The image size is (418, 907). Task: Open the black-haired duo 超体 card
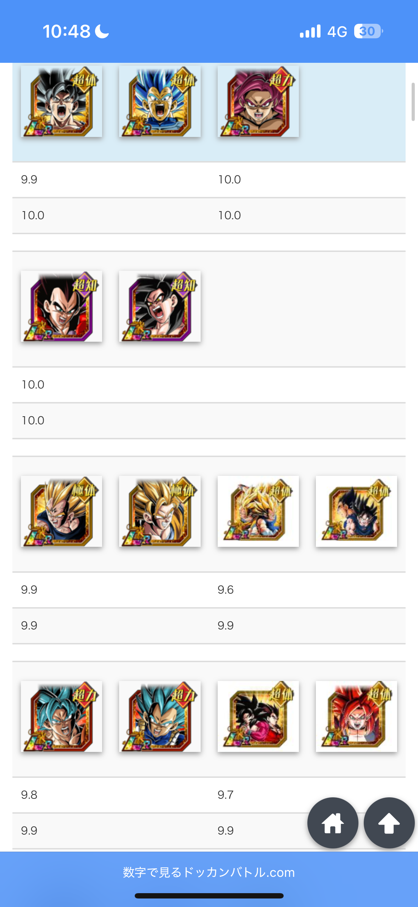tap(356, 511)
